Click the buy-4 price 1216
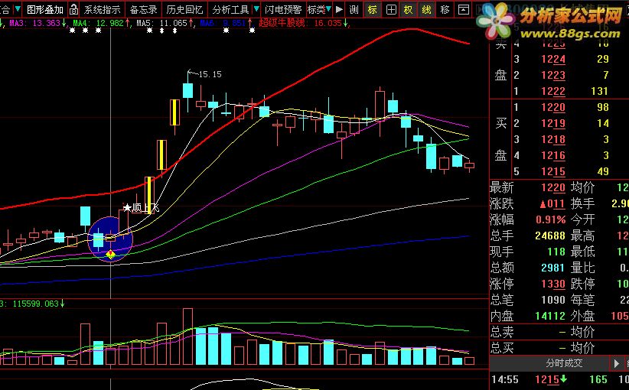Viewport: 629px width, 390px height. [x=553, y=155]
